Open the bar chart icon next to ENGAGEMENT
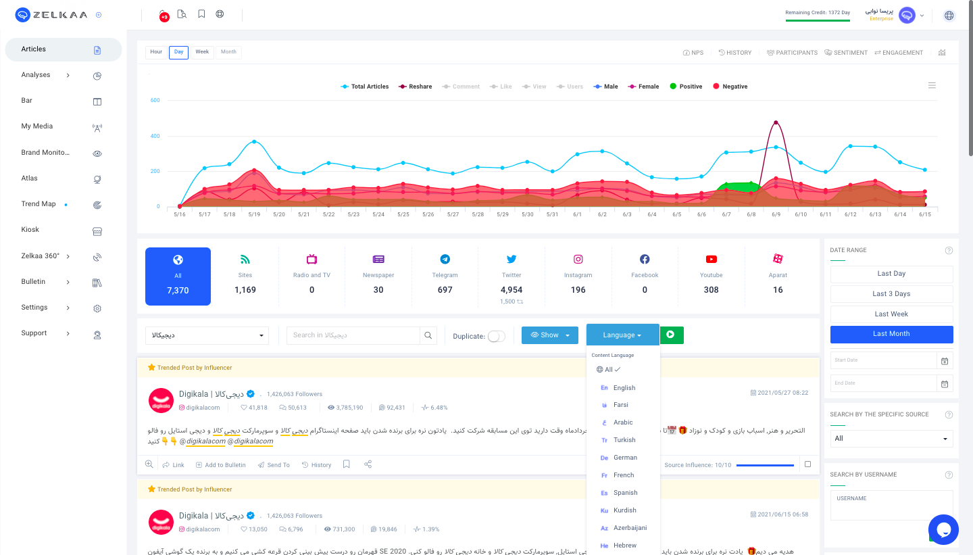The height and width of the screenshot is (555, 973). [942, 52]
